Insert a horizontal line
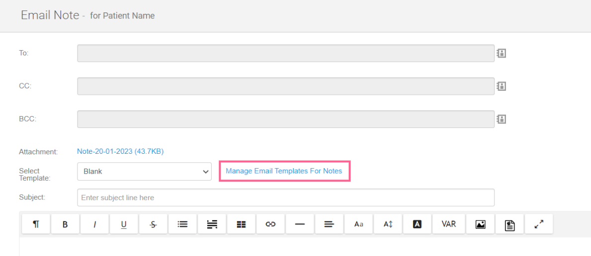The width and height of the screenshot is (591, 256). click(300, 224)
